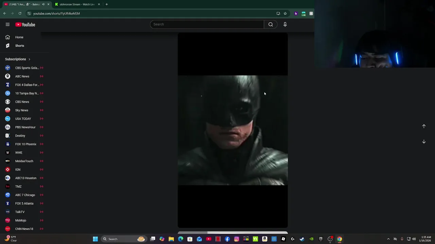Go to the next Short with down arrow
This screenshot has width=435, height=244.
[x=424, y=142]
